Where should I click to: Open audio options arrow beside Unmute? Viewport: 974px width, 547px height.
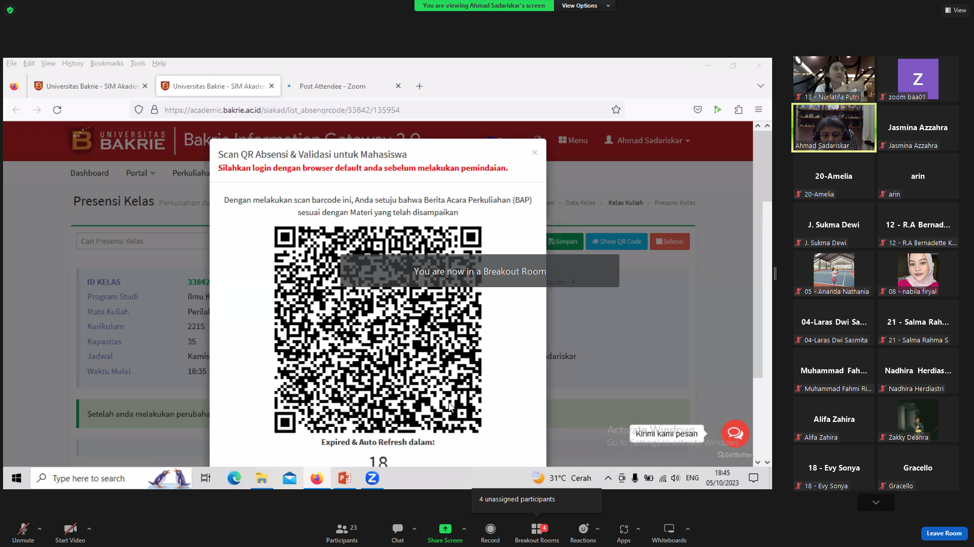(40, 529)
